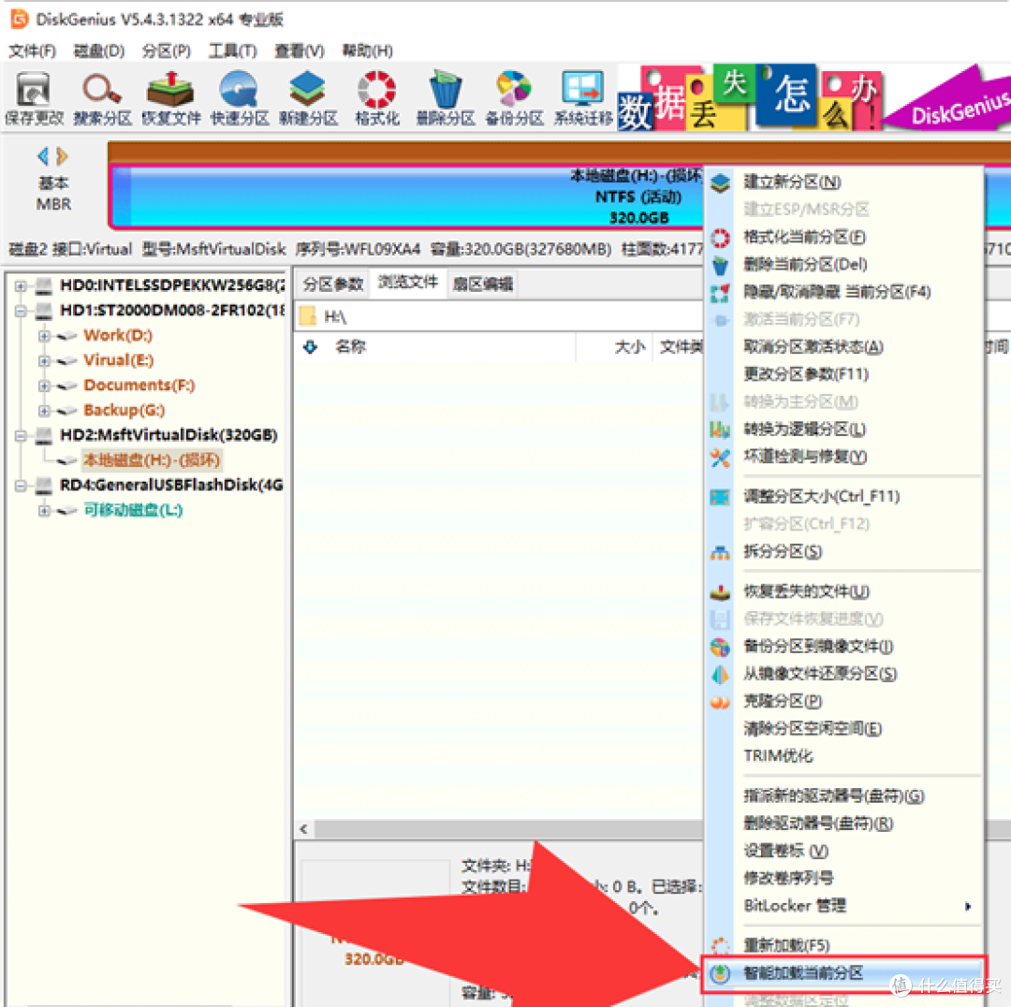Go to next disk with right arrow

coord(62,156)
